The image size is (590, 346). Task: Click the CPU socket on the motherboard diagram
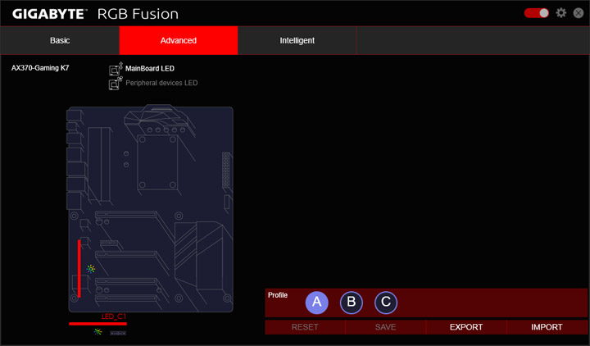point(157,162)
